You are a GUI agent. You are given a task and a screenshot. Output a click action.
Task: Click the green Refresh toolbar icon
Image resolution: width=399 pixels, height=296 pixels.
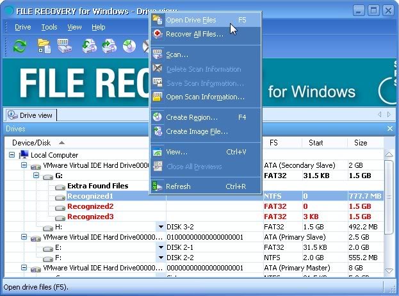20,46
